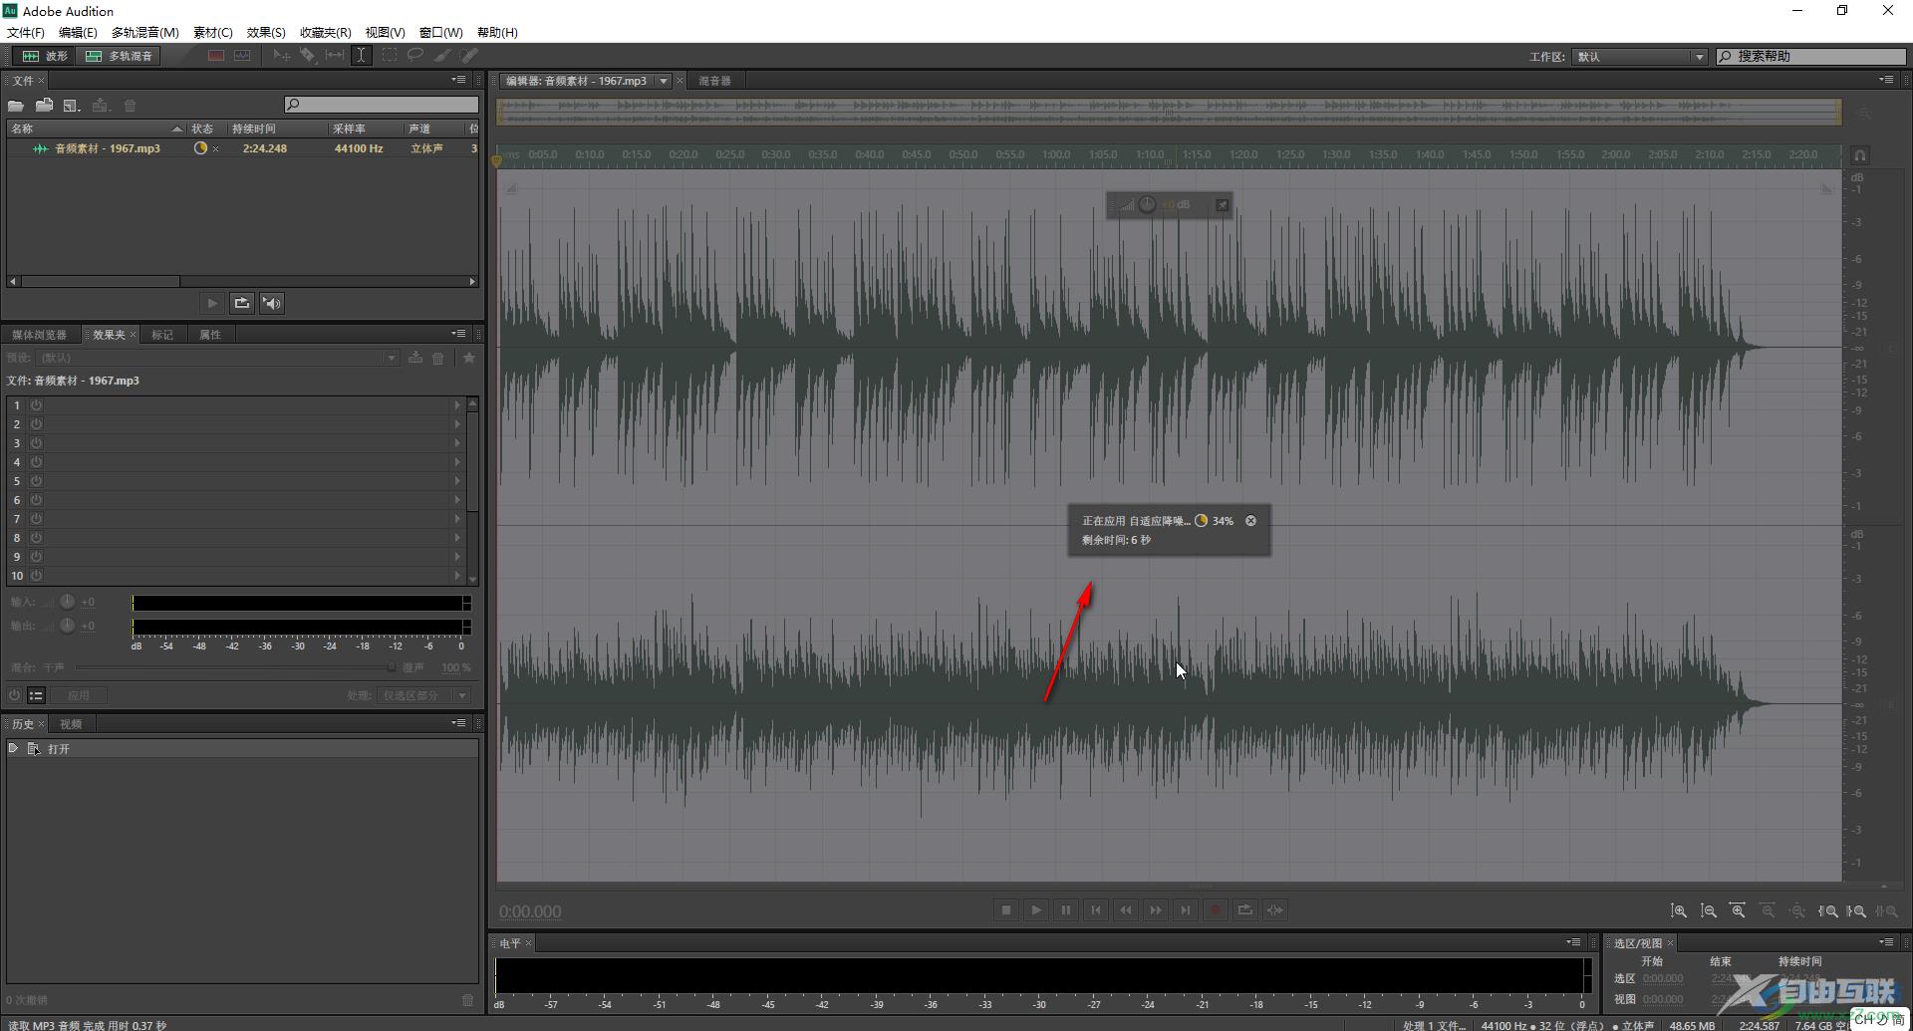
Task: Click the Import File icon
Action: (44, 106)
